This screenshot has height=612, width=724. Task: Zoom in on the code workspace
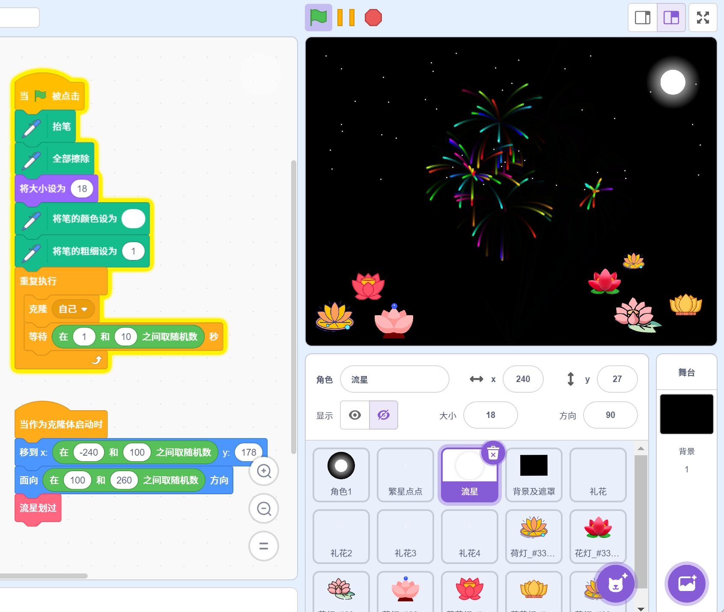tap(264, 471)
